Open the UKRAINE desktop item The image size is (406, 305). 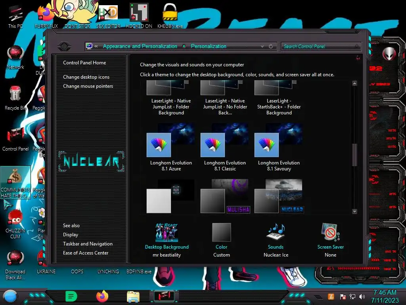[x=46, y=271]
